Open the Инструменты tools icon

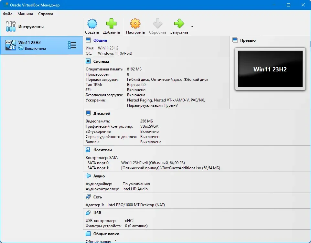click(x=11, y=26)
